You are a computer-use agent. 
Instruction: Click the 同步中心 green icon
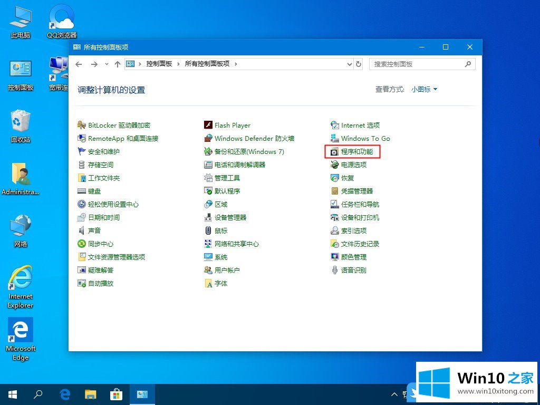pos(82,244)
